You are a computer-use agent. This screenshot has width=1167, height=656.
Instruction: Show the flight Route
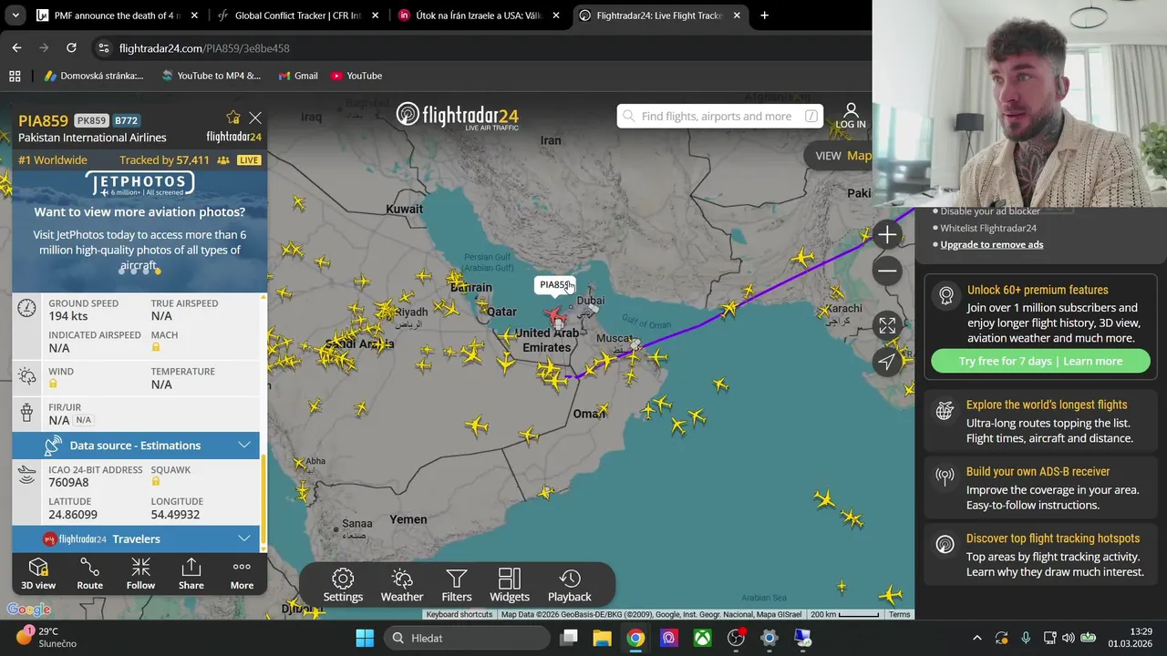pyautogui.click(x=89, y=574)
